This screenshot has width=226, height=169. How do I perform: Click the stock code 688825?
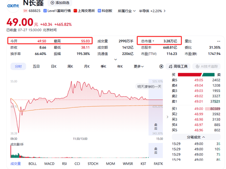tap(34, 11)
